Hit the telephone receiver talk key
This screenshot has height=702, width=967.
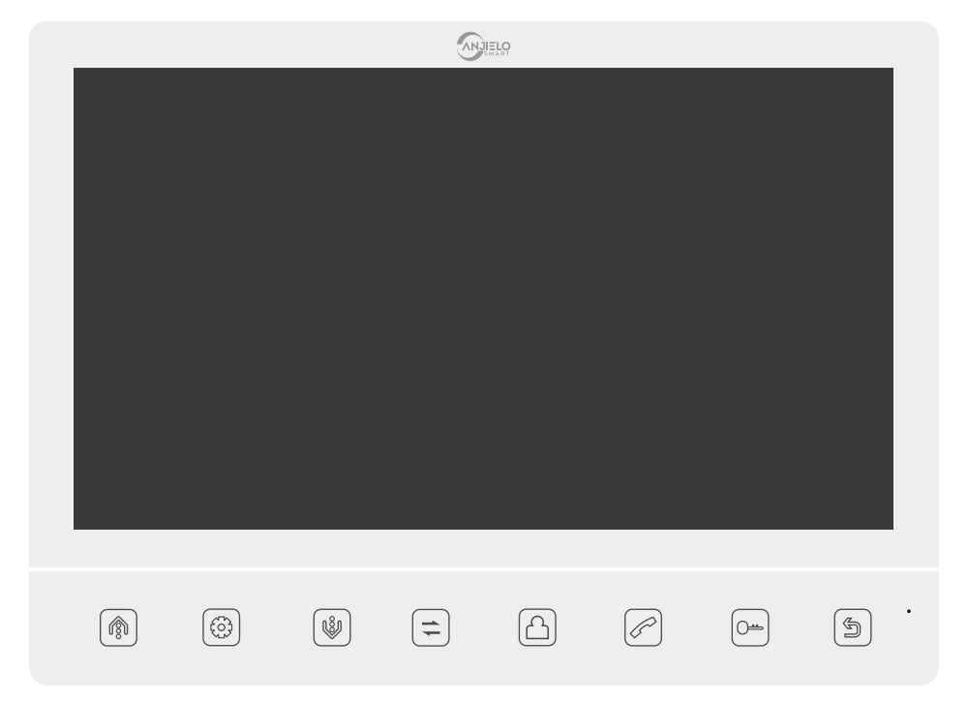[x=644, y=627]
